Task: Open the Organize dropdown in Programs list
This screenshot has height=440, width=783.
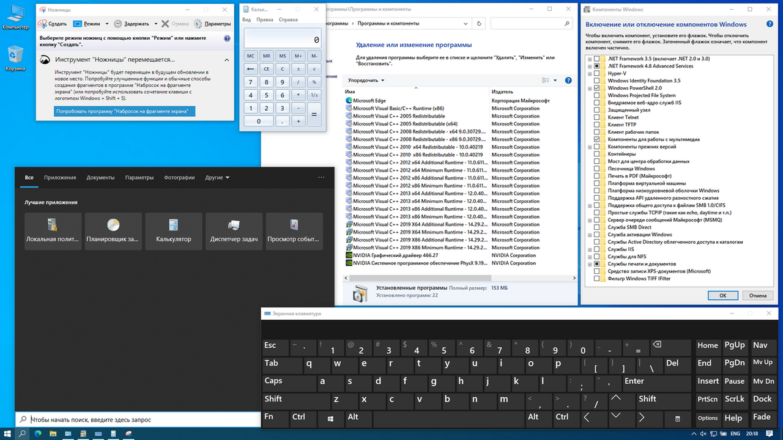Action: pyautogui.click(x=366, y=80)
